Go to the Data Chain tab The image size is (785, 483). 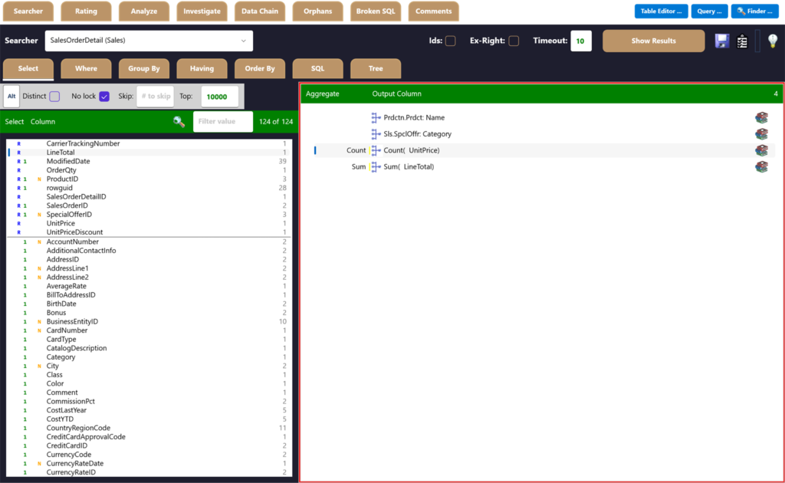coord(260,11)
